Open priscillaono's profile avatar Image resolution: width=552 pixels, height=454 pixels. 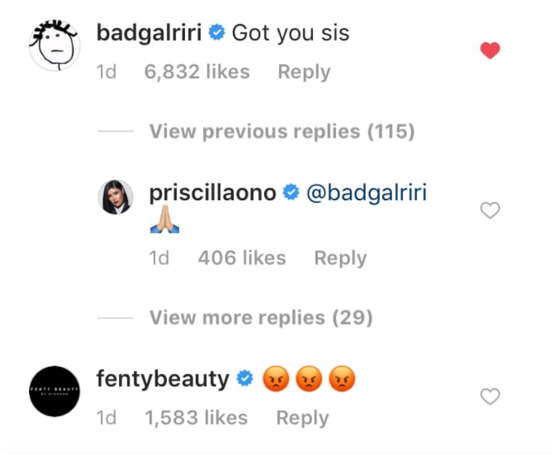click(x=116, y=197)
